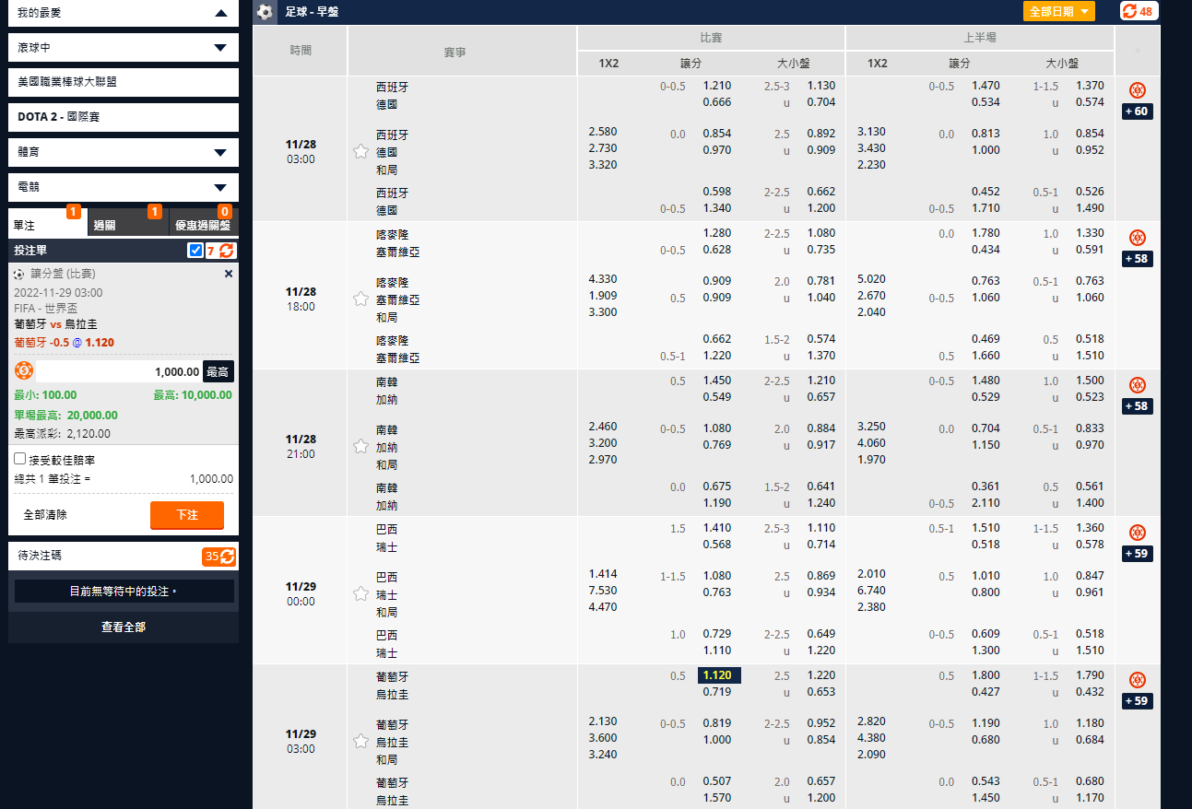Tick the 接受較佳賠率 checkbox
The width and height of the screenshot is (1192, 809).
click(19, 459)
